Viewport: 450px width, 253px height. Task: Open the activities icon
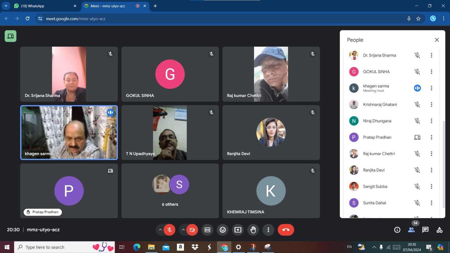439,230
